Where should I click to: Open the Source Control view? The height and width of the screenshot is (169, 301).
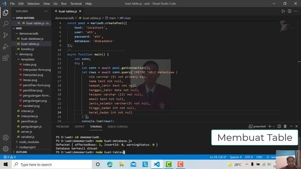[6, 35]
